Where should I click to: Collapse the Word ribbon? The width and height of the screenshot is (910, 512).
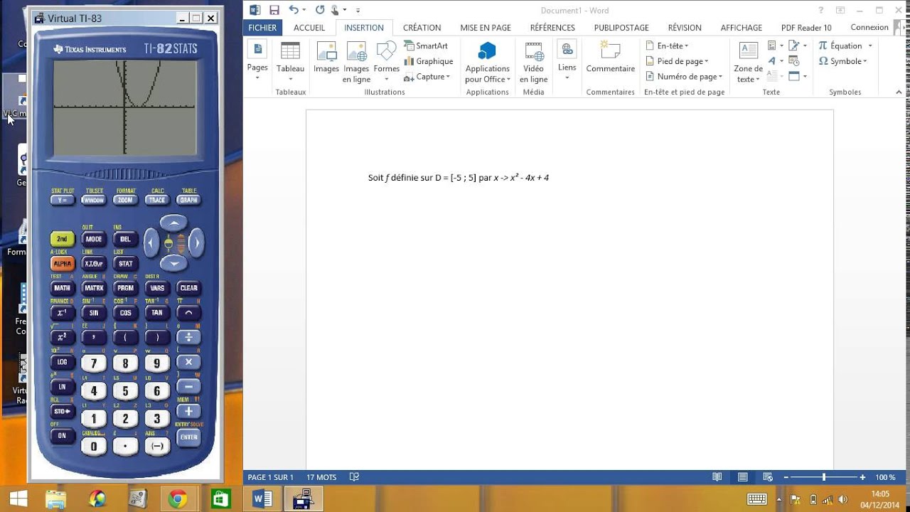click(x=899, y=92)
